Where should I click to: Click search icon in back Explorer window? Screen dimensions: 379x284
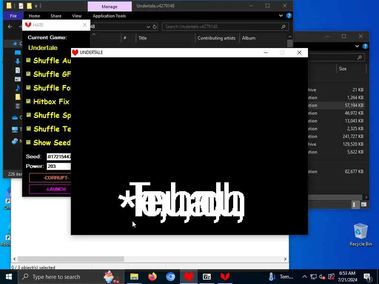(359, 57)
